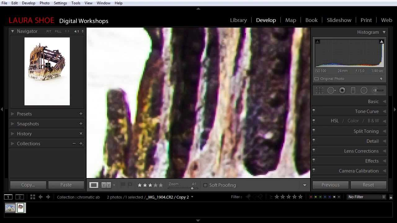Toggle the Lens Corrections panel switch

314,150
